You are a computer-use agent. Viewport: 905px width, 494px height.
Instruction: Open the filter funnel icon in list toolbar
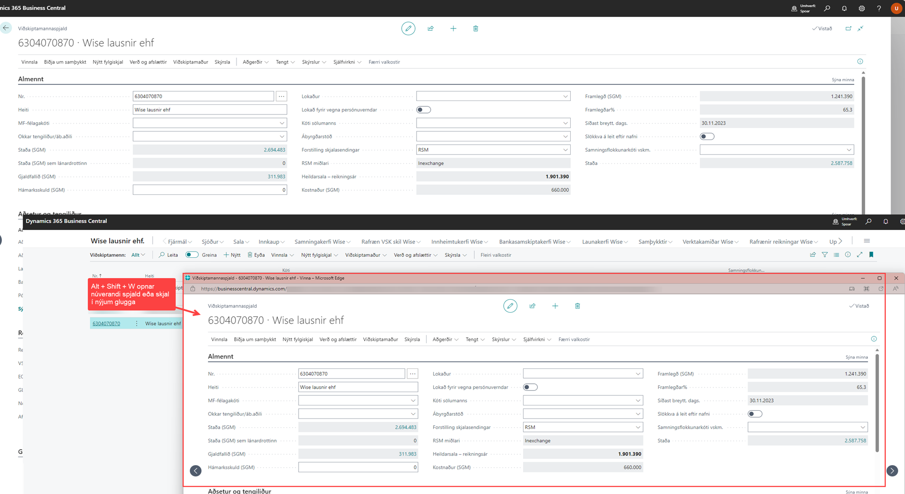pyautogui.click(x=825, y=255)
